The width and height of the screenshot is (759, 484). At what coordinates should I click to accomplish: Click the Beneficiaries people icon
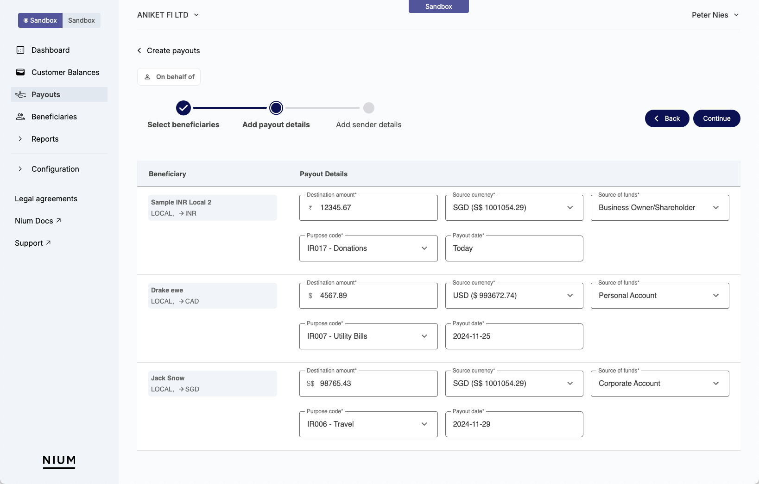point(20,117)
